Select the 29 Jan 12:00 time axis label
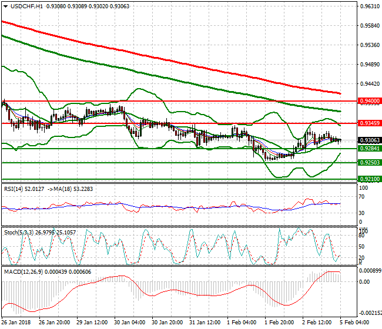 [x=92, y=323]
